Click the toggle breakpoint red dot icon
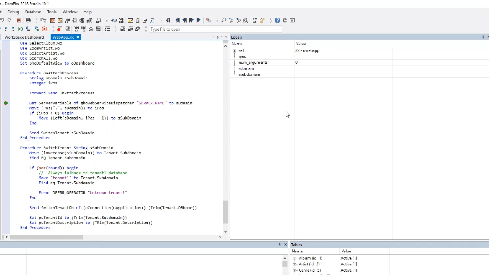The width and height of the screenshot is (489, 275). tap(59, 29)
